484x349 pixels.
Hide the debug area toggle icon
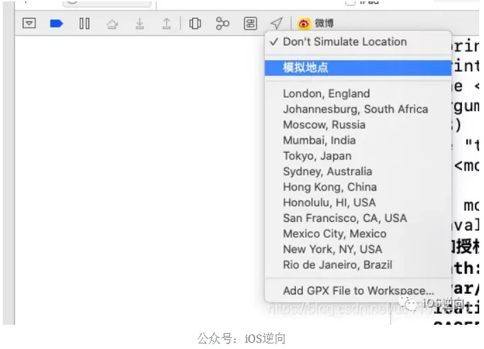[29, 23]
